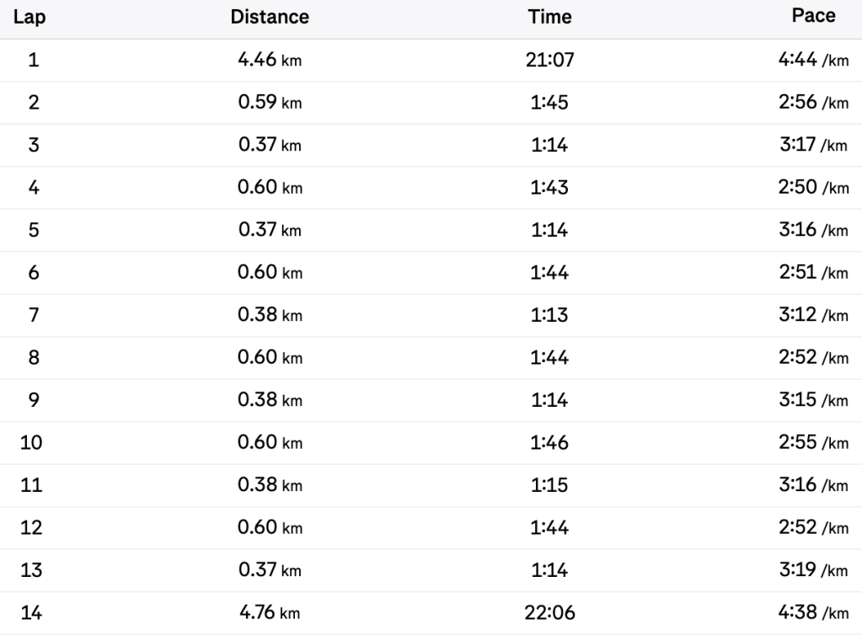Click the 22:06 time for lap 14
This screenshot has height=635, width=862.
click(549, 613)
